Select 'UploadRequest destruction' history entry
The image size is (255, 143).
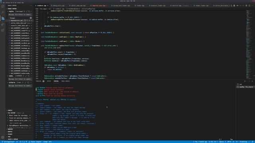click(19, 126)
